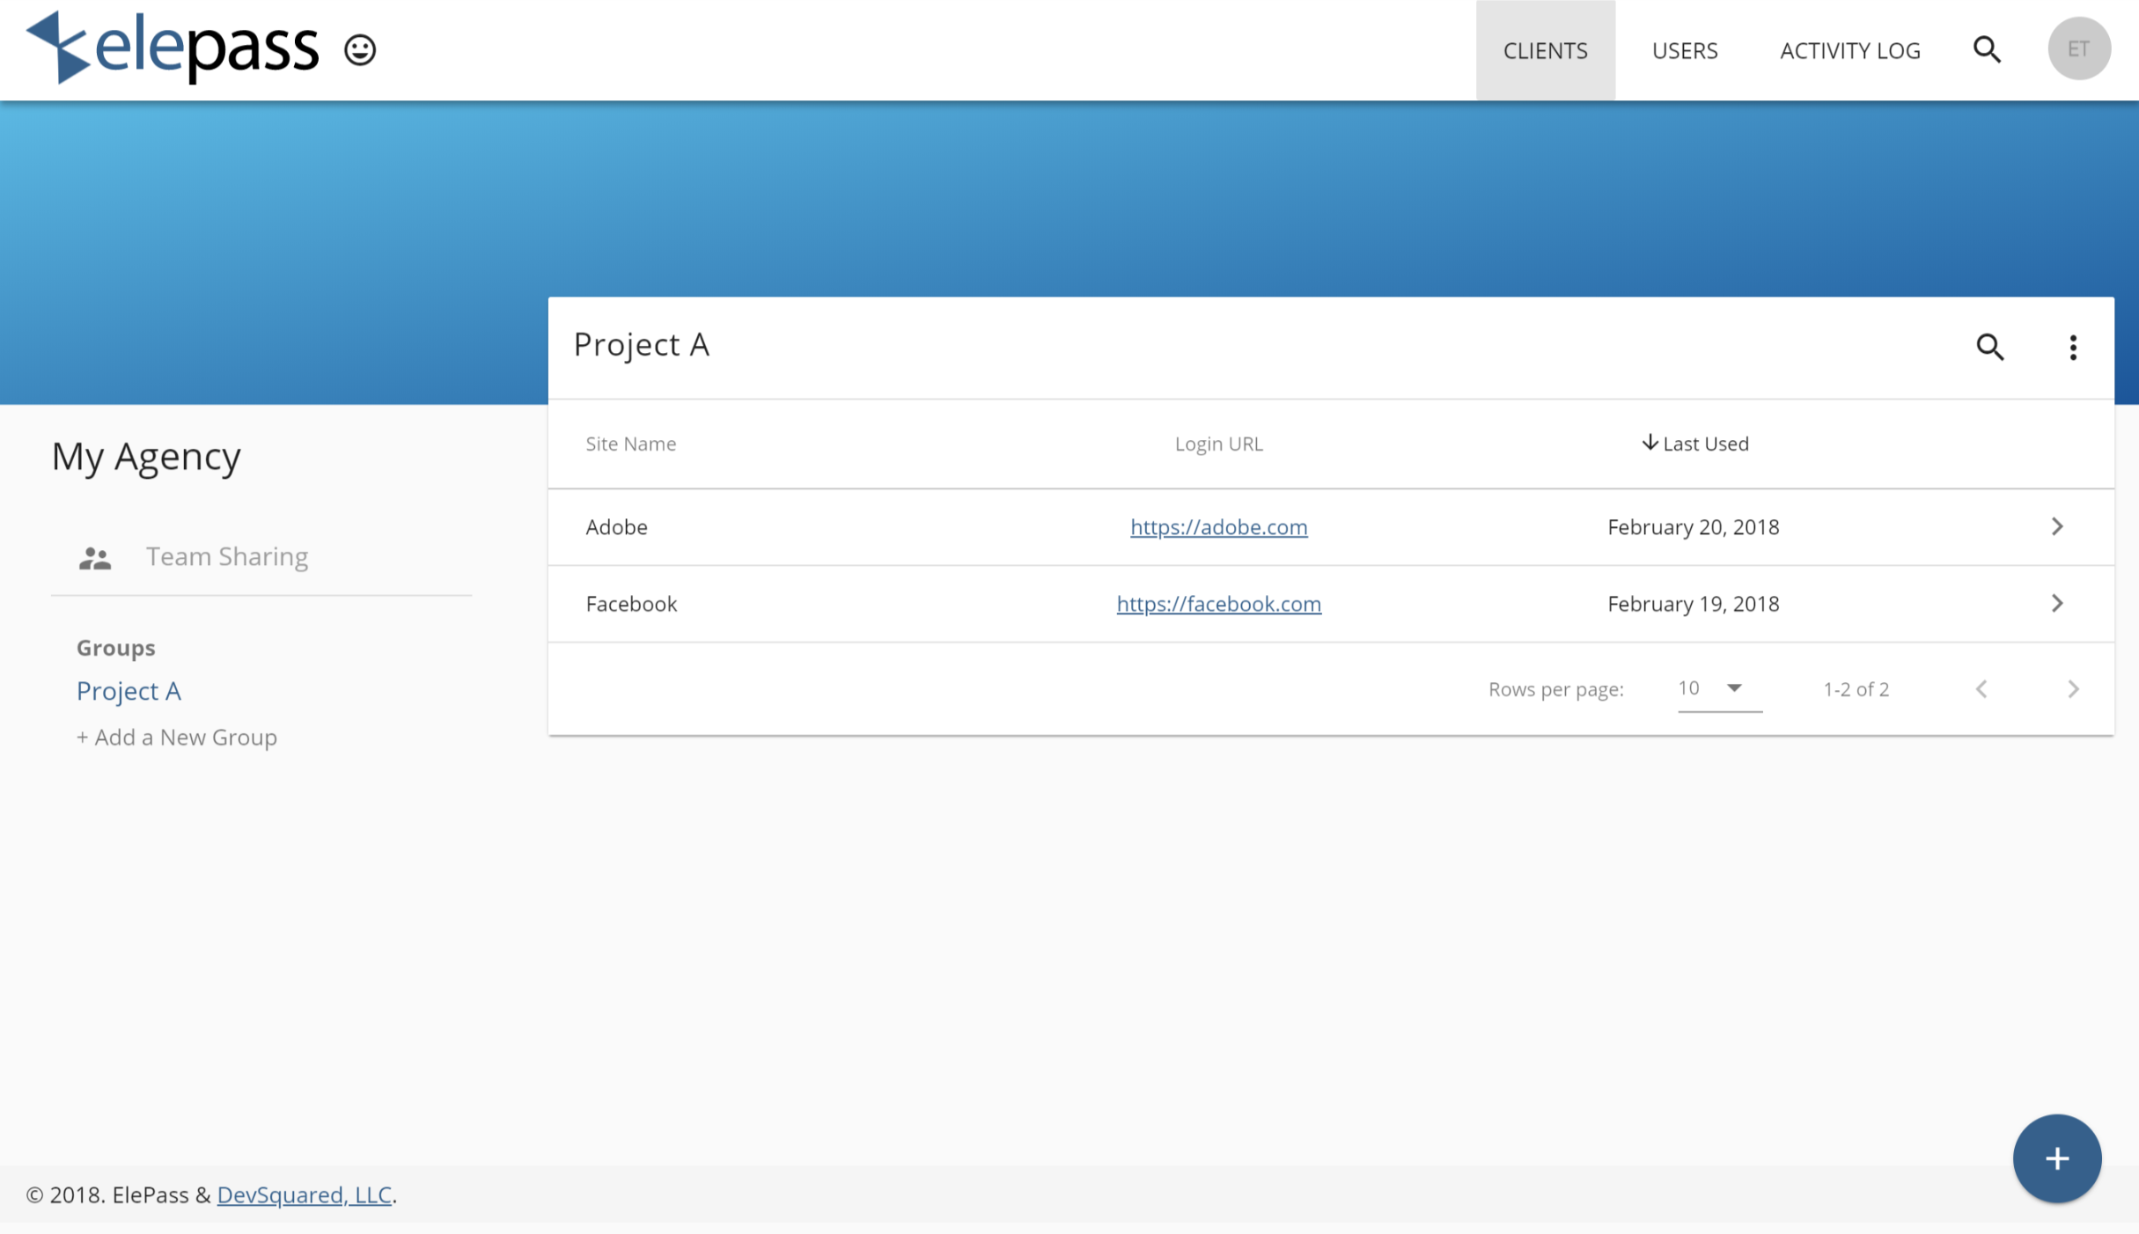Click the smiley face icon

360,49
